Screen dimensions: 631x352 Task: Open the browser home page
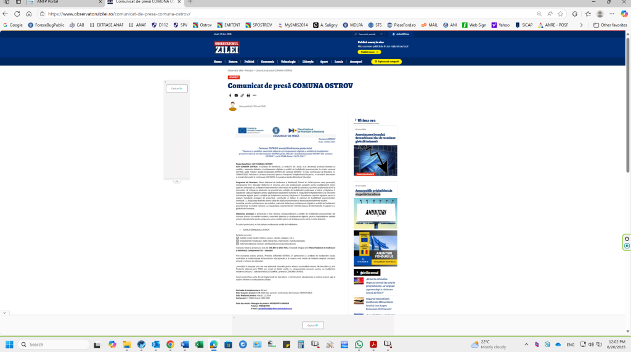tap(29, 14)
